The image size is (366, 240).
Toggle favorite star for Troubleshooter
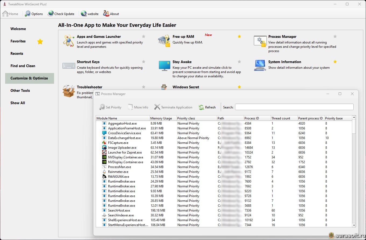pyautogui.click(x=144, y=87)
